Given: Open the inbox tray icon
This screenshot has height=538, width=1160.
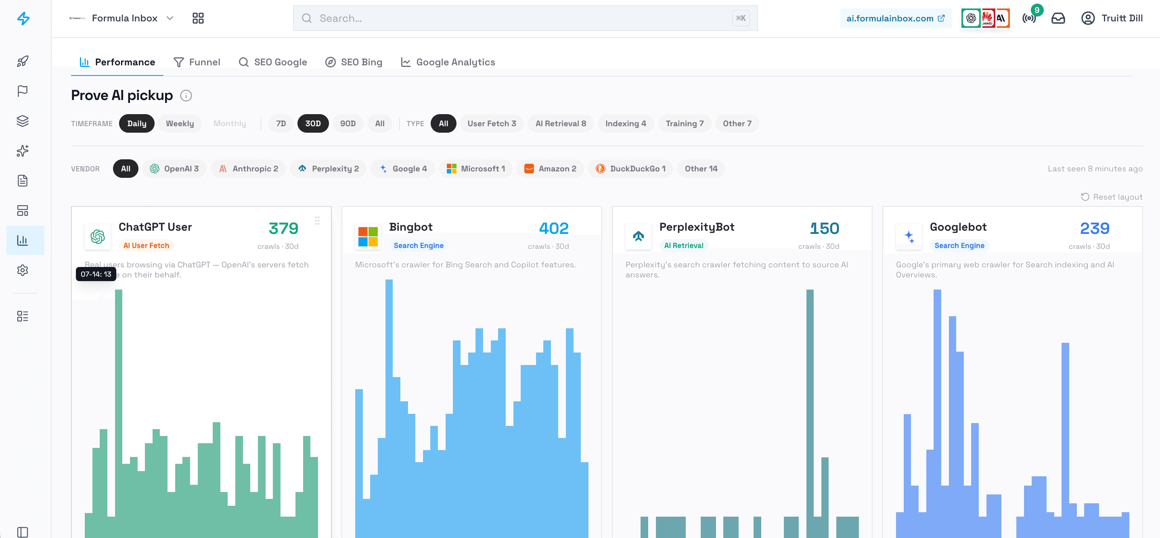Looking at the screenshot, I should [x=1058, y=19].
